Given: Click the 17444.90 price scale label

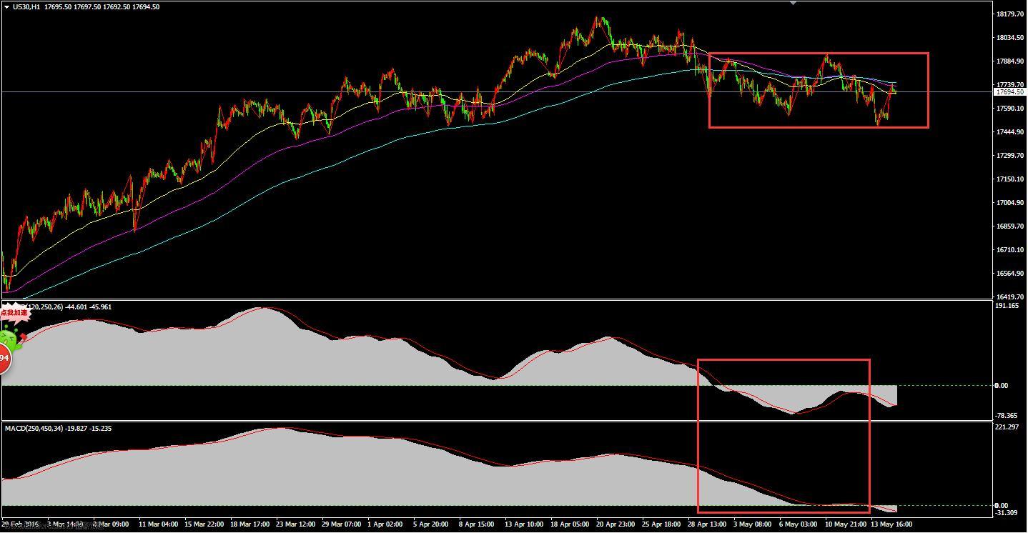Looking at the screenshot, I should pos(1009,132).
